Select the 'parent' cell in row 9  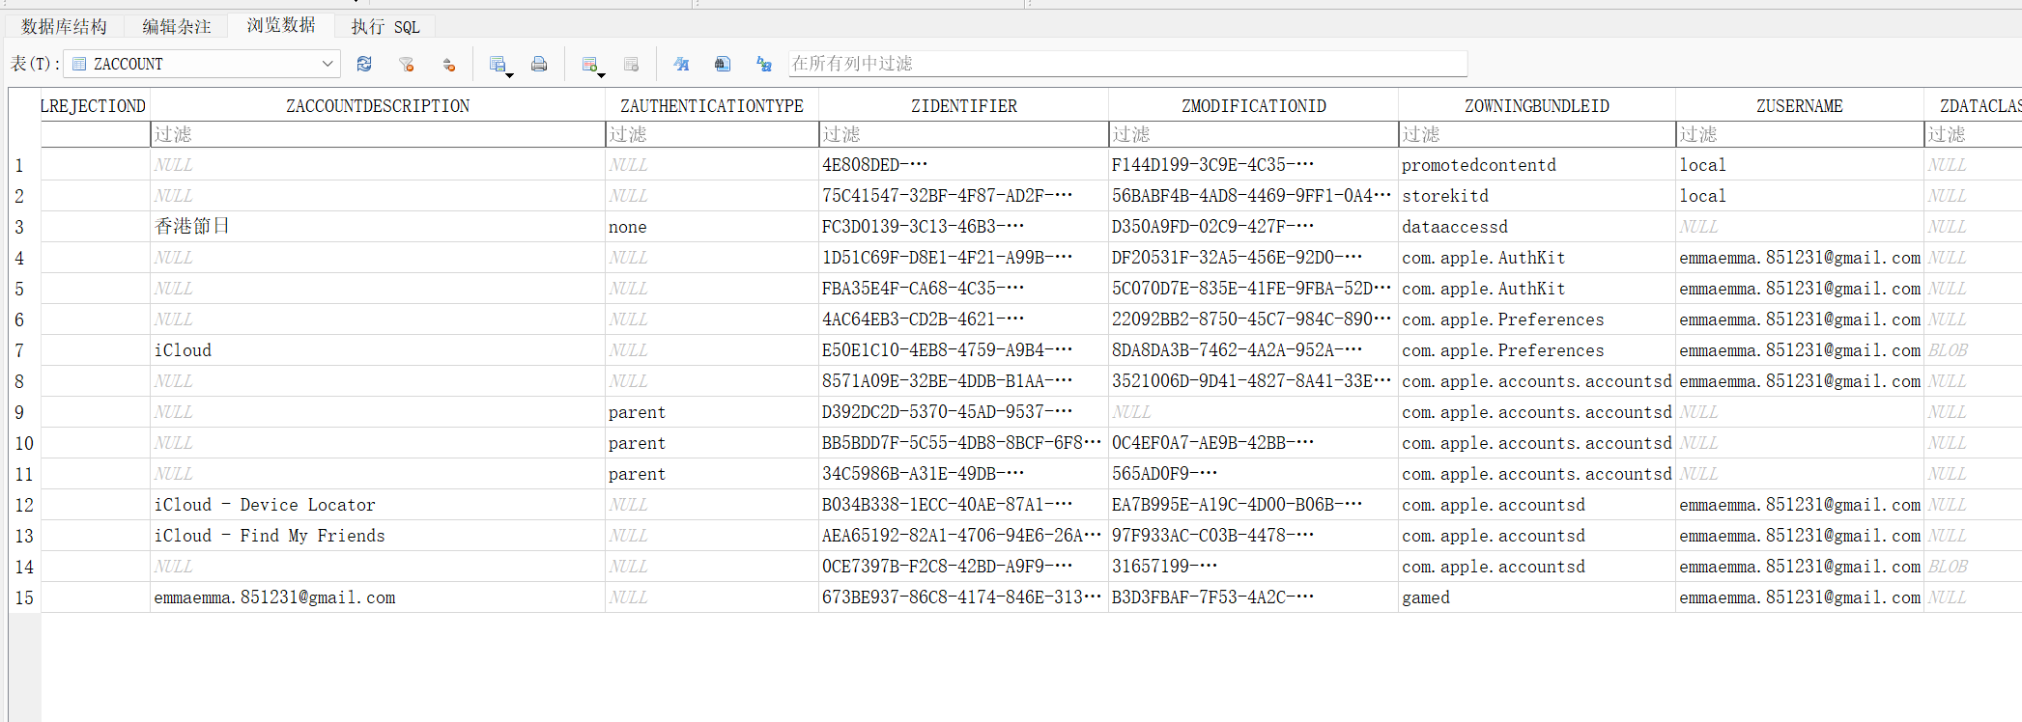point(712,412)
